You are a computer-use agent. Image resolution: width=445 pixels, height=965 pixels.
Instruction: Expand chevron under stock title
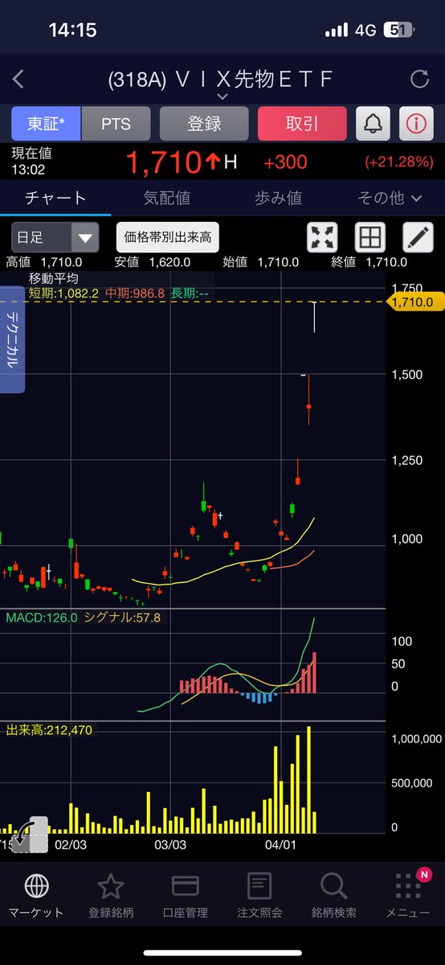click(222, 96)
